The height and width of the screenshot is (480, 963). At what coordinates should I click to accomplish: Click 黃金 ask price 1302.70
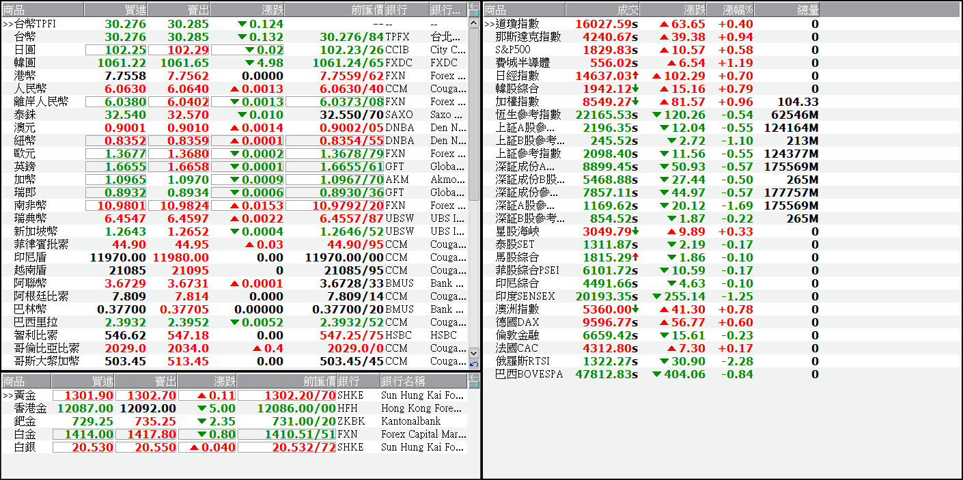[146, 395]
